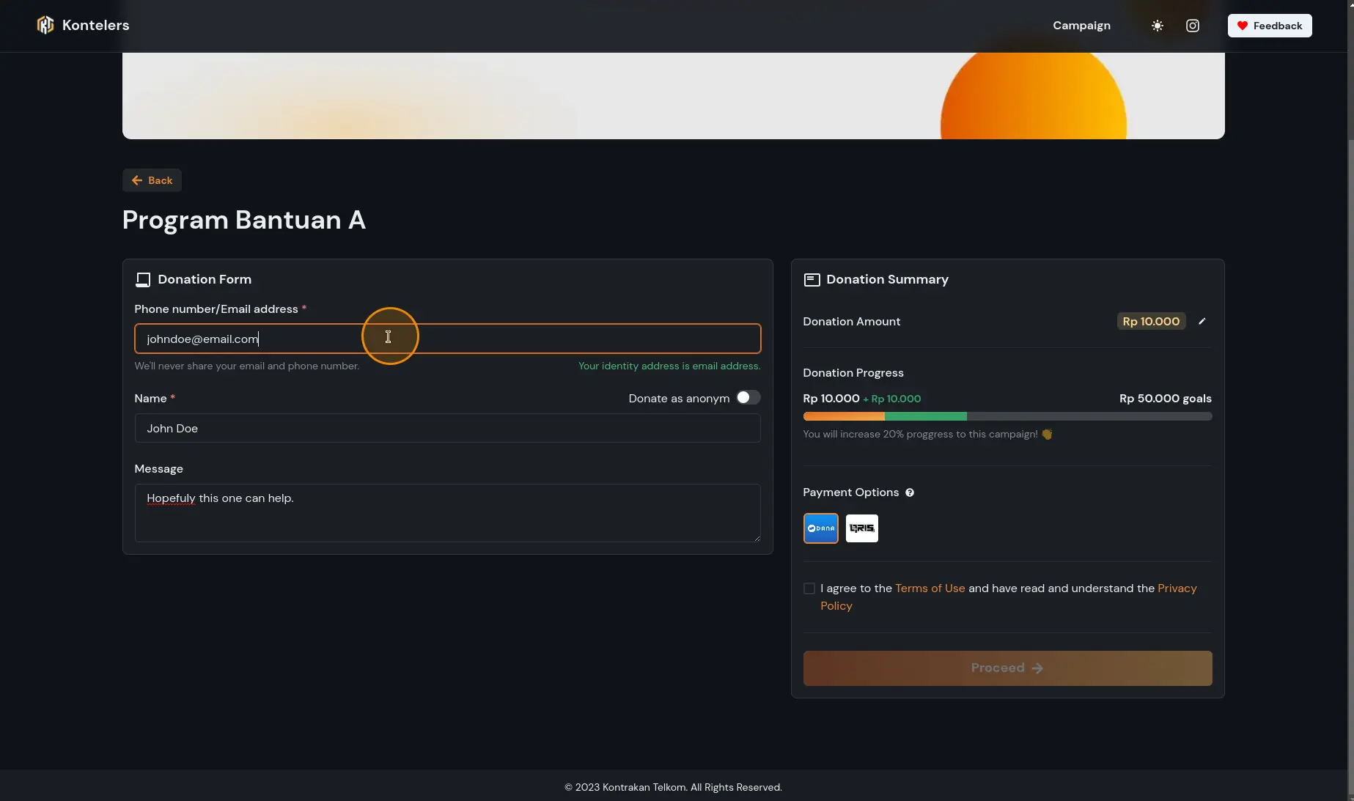The height and width of the screenshot is (801, 1354).
Task: Click the pencil icon to edit donation amount
Action: pos(1202,322)
